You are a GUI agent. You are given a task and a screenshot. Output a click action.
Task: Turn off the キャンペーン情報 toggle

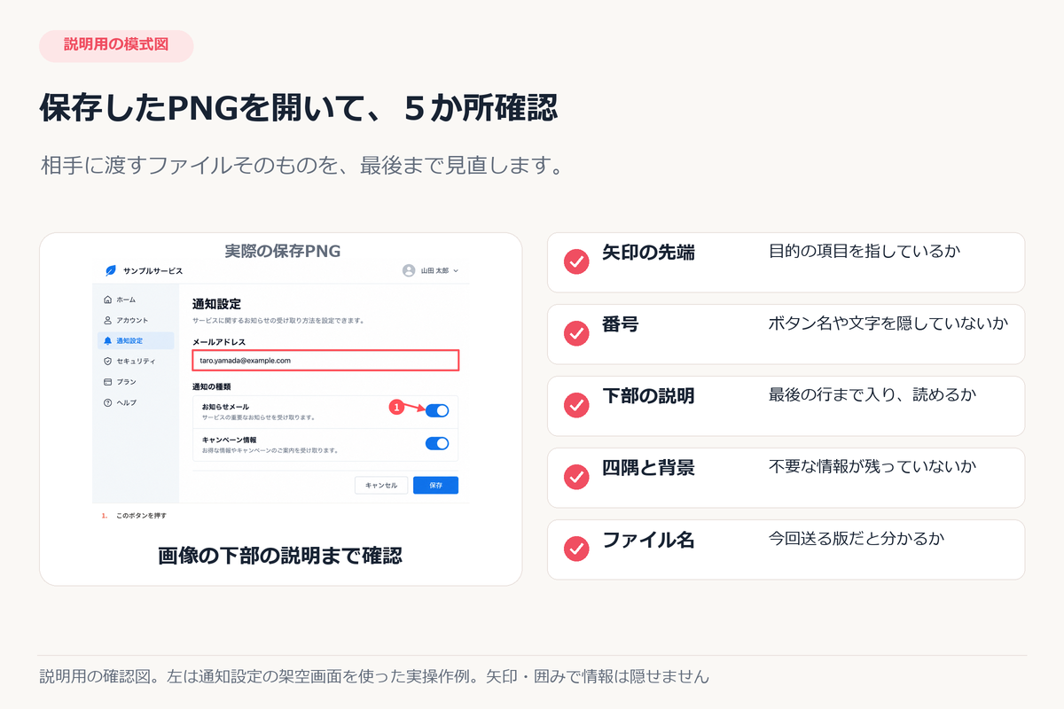click(437, 443)
